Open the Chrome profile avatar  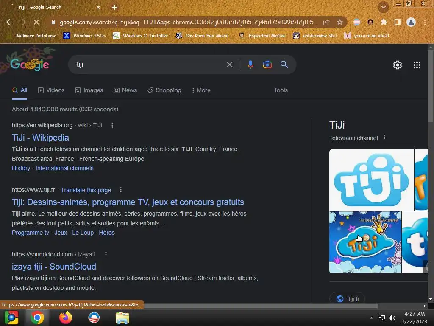tap(411, 22)
